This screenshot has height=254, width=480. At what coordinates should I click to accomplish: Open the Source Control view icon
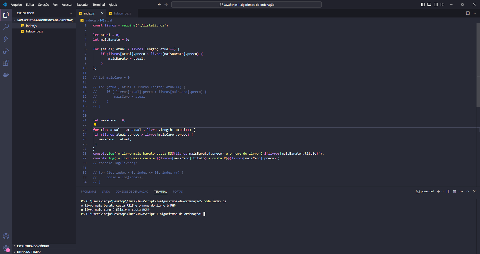coord(6,38)
